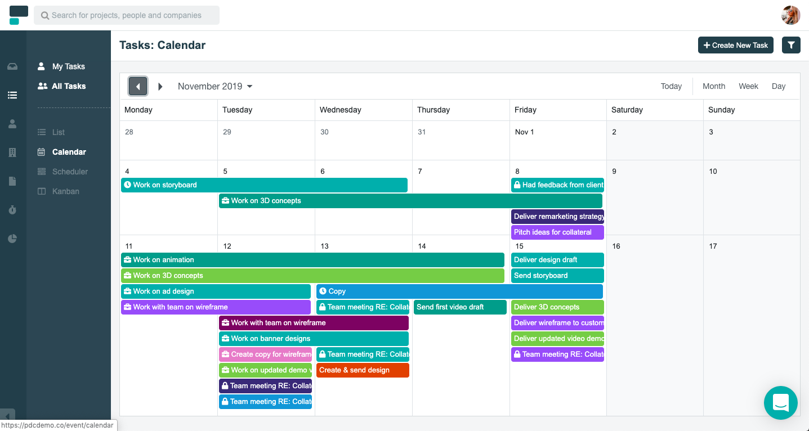Open the inbox icon in left rail
Image resolution: width=809 pixels, height=431 pixels.
(x=12, y=66)
